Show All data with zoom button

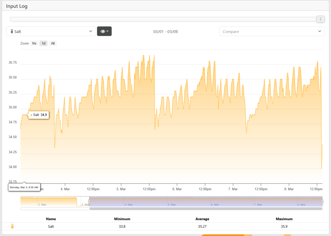coord(53,43)
